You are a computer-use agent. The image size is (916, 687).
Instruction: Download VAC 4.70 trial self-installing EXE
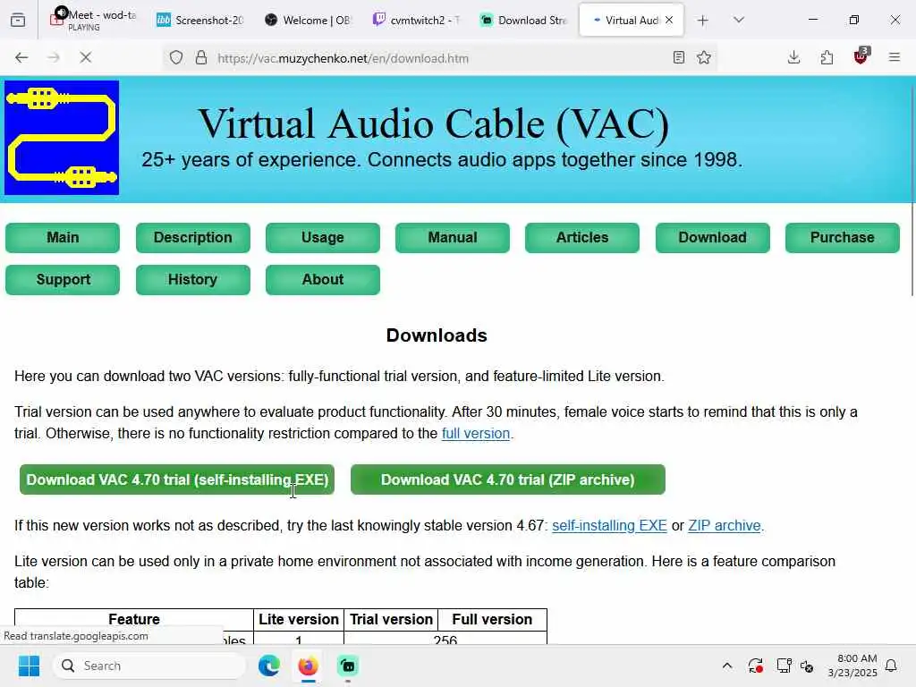(x=177, y=479)
